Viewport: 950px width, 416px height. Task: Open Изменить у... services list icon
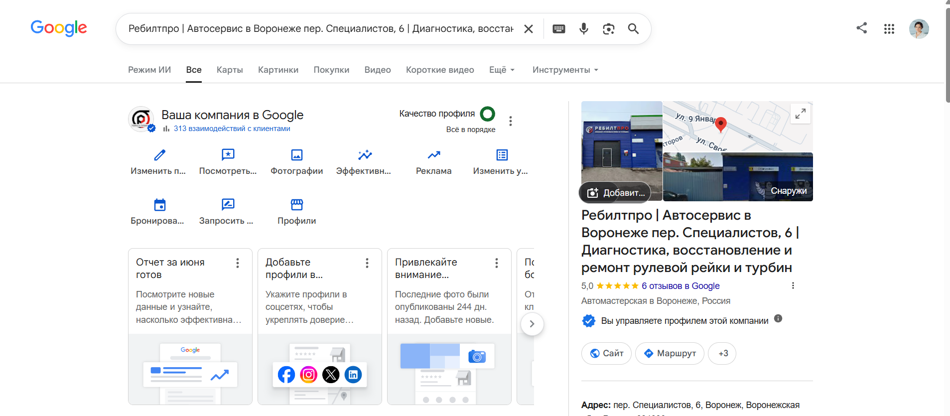coord(502,155)
